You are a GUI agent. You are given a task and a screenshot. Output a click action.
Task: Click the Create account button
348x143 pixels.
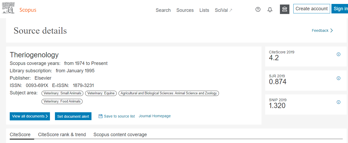[x=311, y=9]
